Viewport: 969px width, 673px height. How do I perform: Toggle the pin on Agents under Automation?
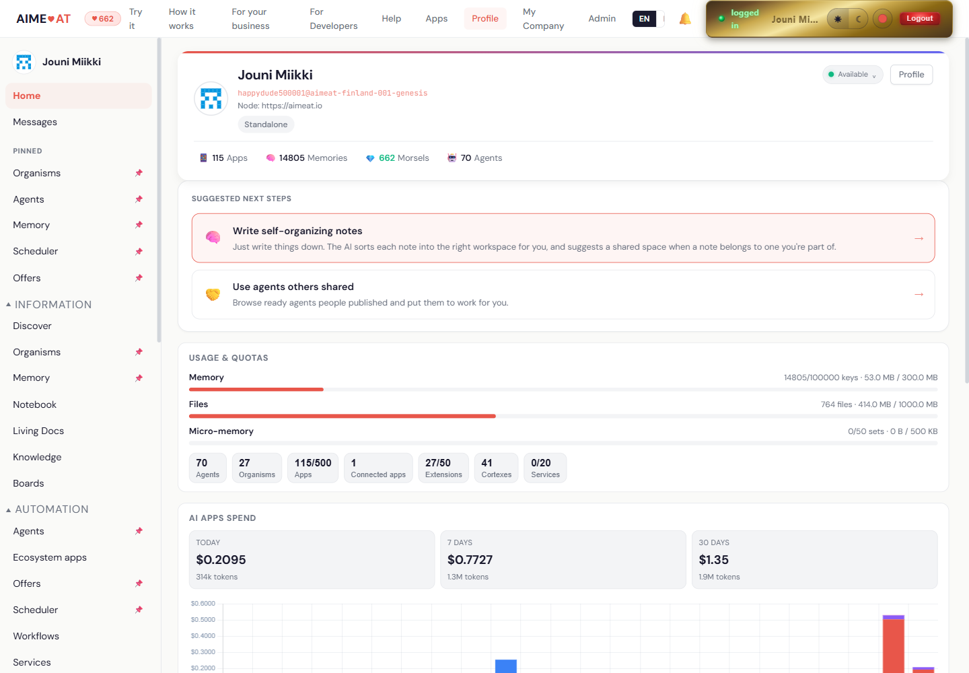tap(139, 531)
